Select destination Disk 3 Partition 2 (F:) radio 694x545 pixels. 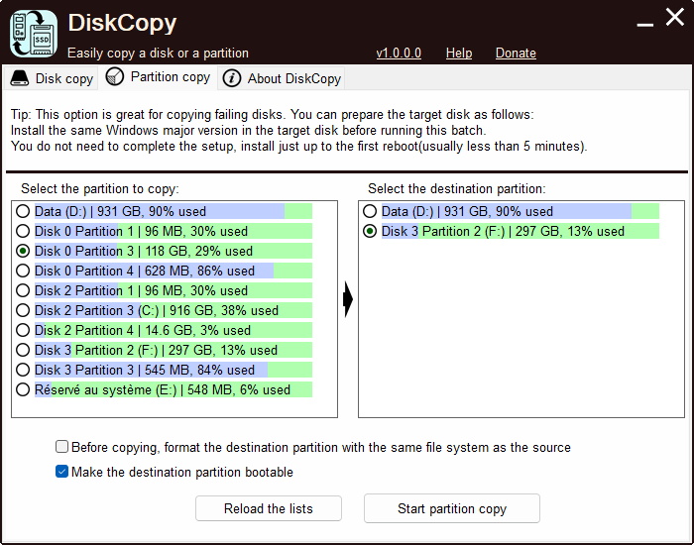[370, 231]
